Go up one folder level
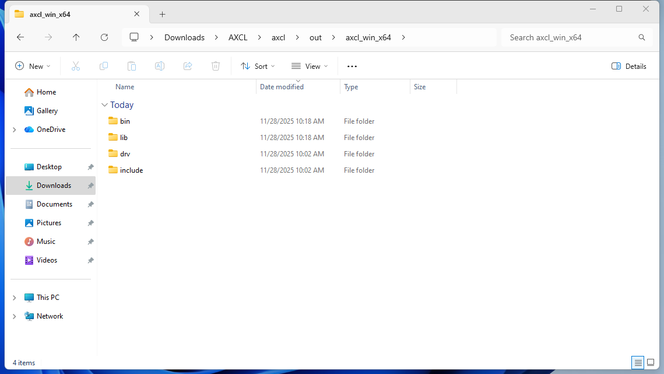The height and width of the screenshot is (374, 664). (x=76, y=37)
